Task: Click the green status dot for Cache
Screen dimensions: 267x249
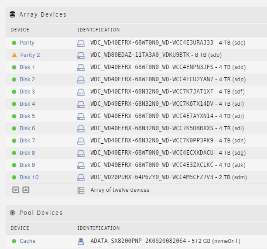Action: [x=14, y=241]
